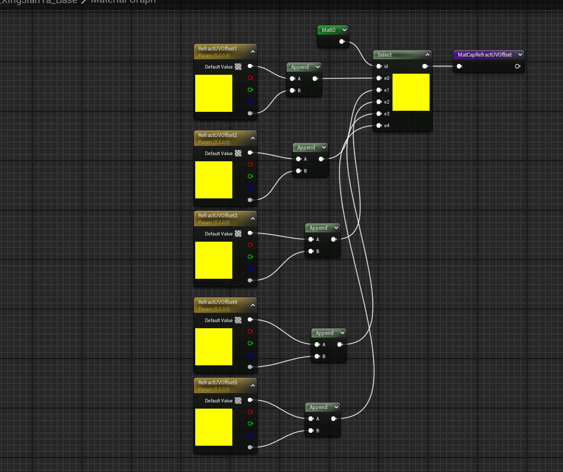Click the Default Value checker icon on RefractUVOffset5
The image size is (563, 472).
pyautogui.click(x=238, y=400)
